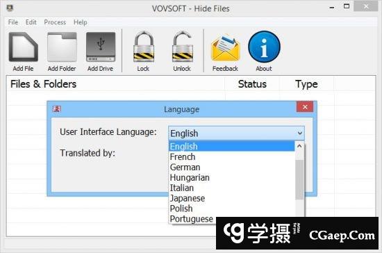Image resolution: width=382 pixels, height=253 pixels.
Task: Click the Add Folder toolbar icon
Action: click(62, 47)
